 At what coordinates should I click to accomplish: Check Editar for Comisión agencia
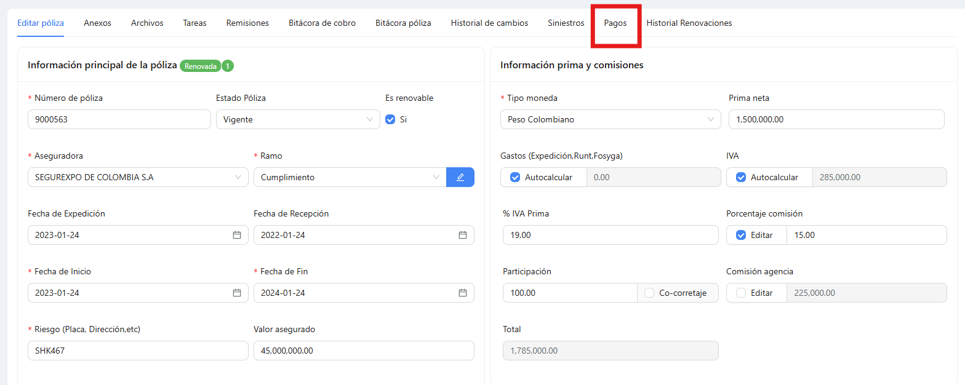click(742, 293)
